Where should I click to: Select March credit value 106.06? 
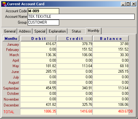tap(75, 55)
